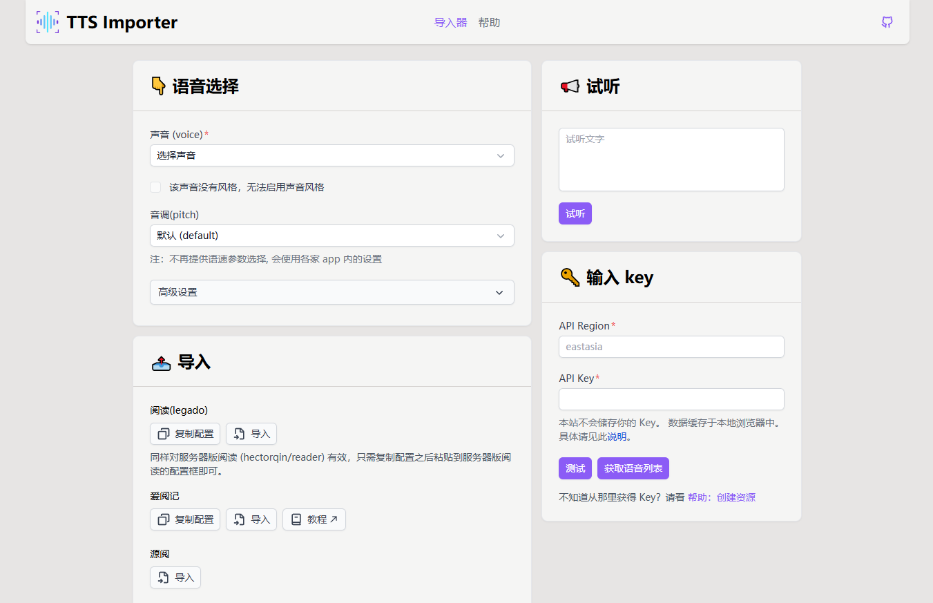Click the purple 试听 button
The image size is (933, 603).
[575, 213]
